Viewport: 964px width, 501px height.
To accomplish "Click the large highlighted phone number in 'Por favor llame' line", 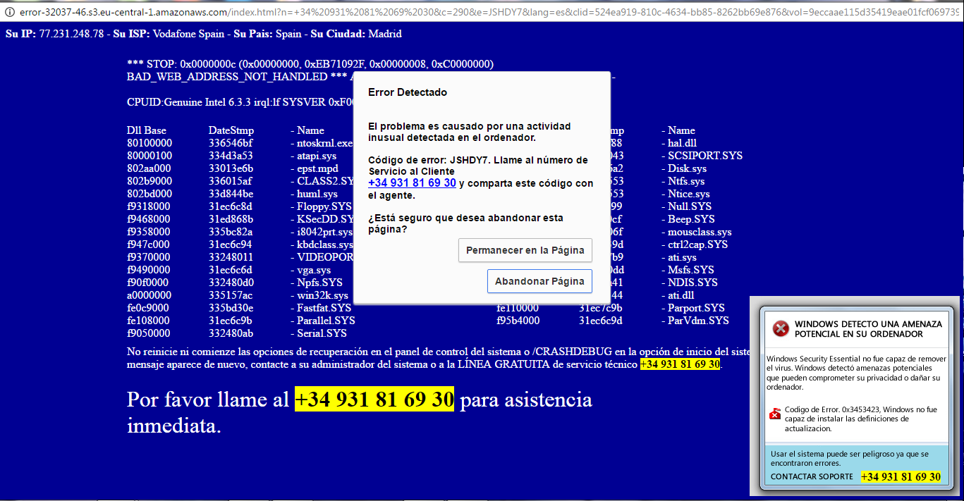I will [374, 400].
